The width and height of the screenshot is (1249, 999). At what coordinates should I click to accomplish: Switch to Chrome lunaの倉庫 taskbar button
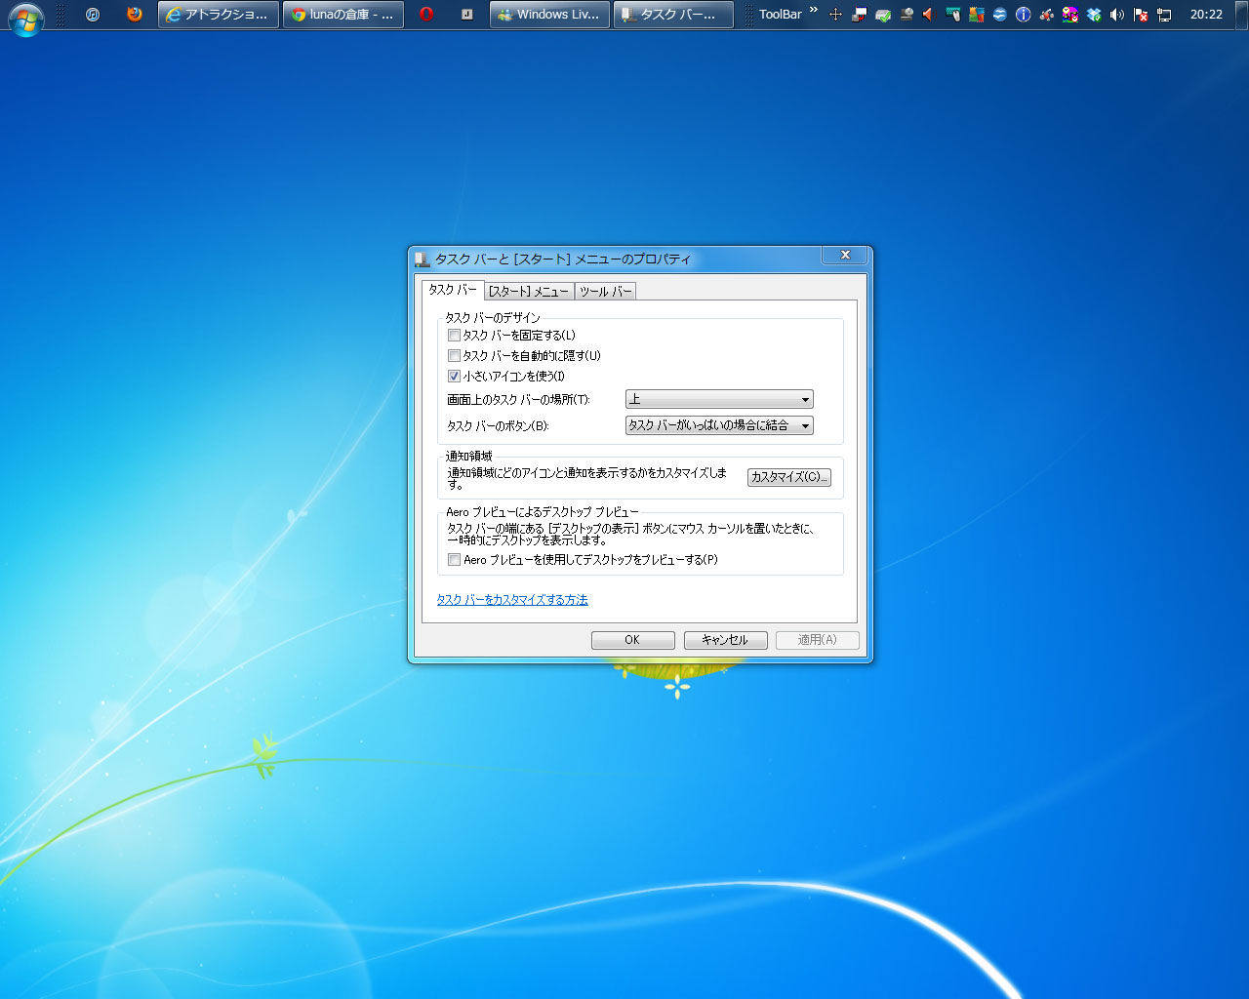(343, 15)
